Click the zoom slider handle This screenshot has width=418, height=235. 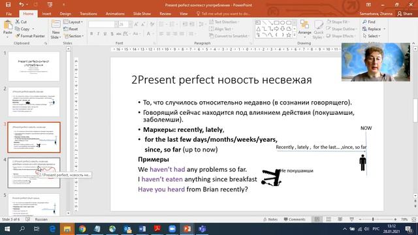pos(373,219)
